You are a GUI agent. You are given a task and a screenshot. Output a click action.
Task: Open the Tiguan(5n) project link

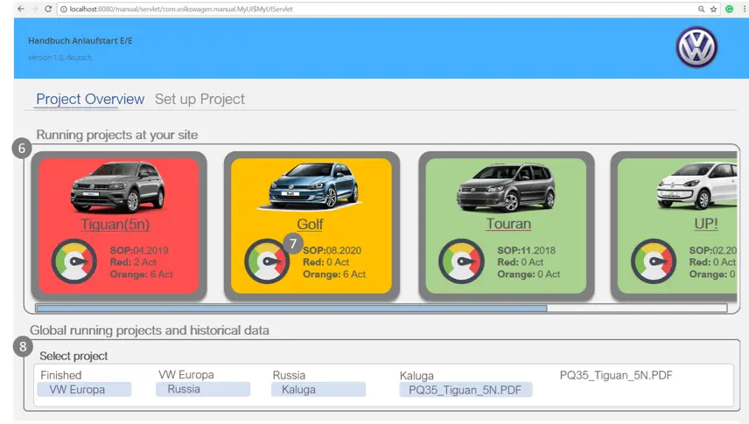(x=115, y=224)
